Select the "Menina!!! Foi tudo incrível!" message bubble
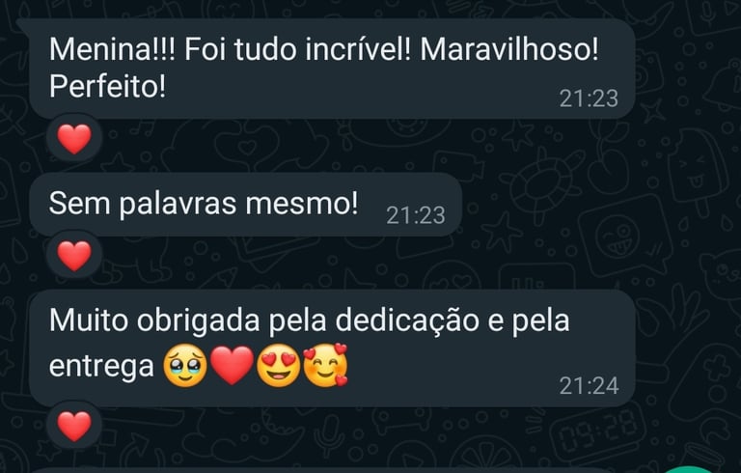 (332, 70)
